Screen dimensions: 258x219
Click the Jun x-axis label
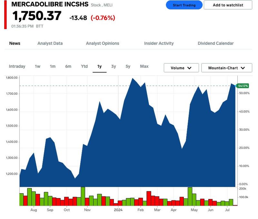point(211,210)
